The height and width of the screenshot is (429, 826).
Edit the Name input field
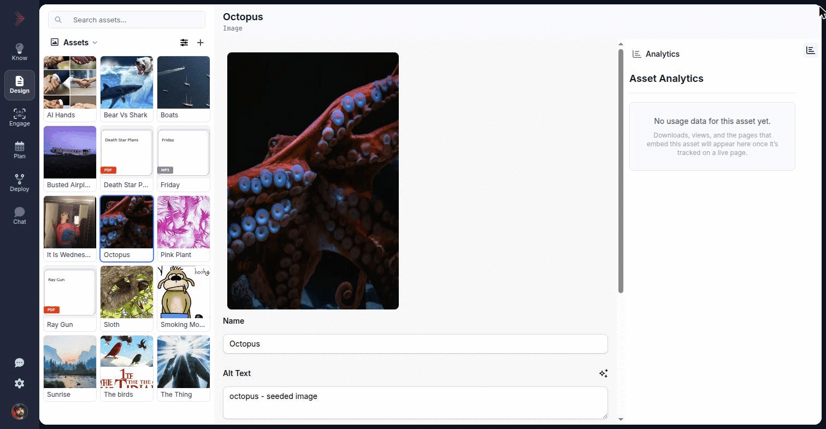click(415, 344)
